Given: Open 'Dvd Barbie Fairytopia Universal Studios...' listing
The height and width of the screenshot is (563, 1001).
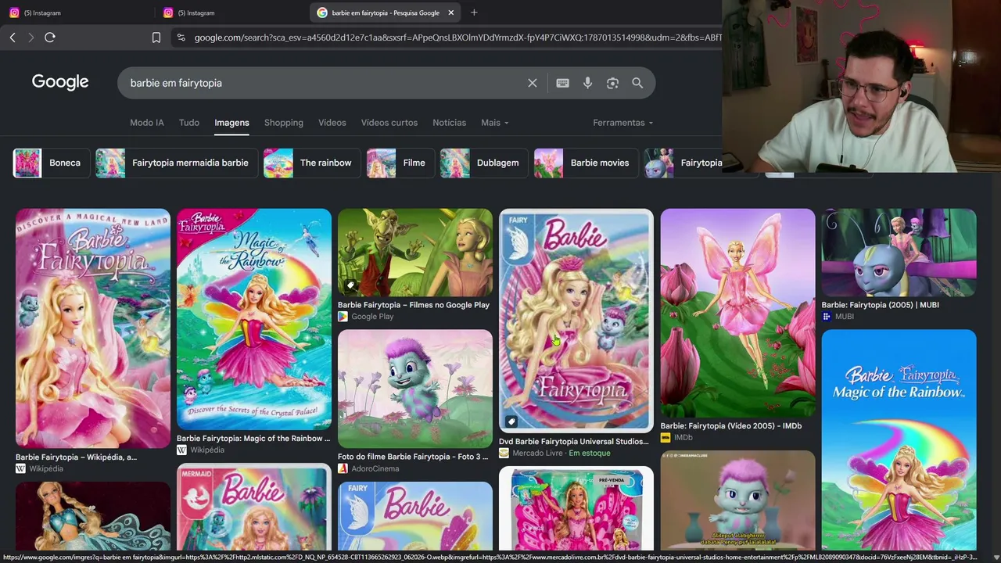Looking at the screenshot, I should click(574, 442).
